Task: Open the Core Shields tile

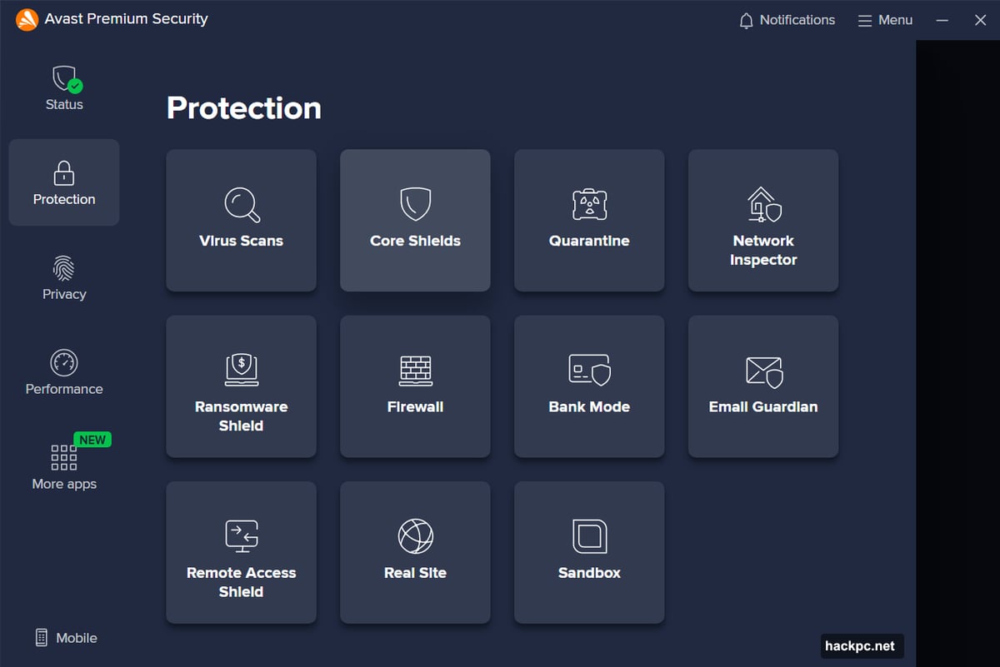Action: 415,221
